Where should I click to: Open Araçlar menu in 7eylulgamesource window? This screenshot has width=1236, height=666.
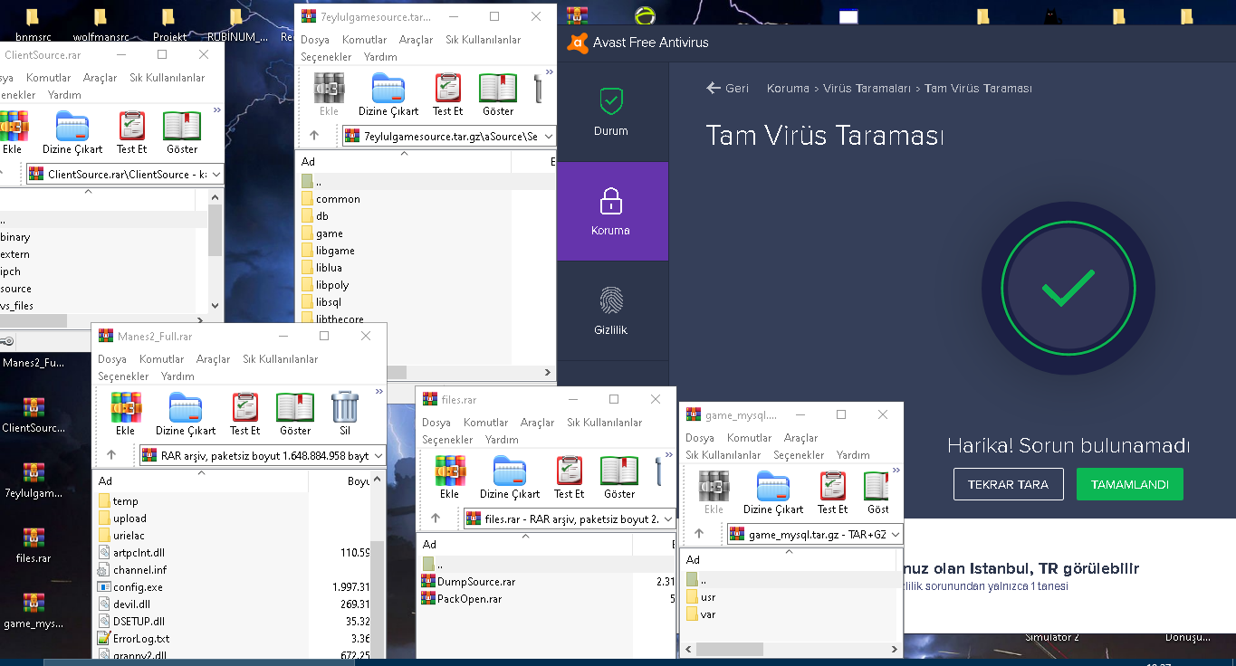417,40
